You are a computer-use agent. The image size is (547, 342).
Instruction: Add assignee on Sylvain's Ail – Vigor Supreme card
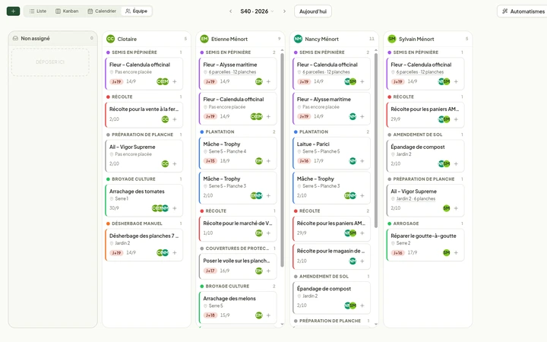coord(456,208)
